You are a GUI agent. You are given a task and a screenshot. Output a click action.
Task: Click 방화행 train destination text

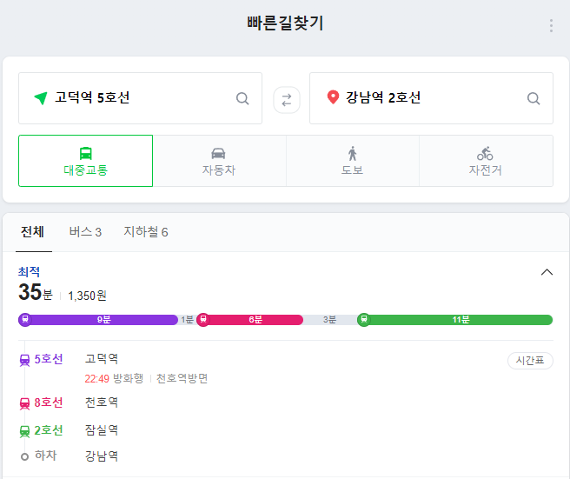(129, 379)
